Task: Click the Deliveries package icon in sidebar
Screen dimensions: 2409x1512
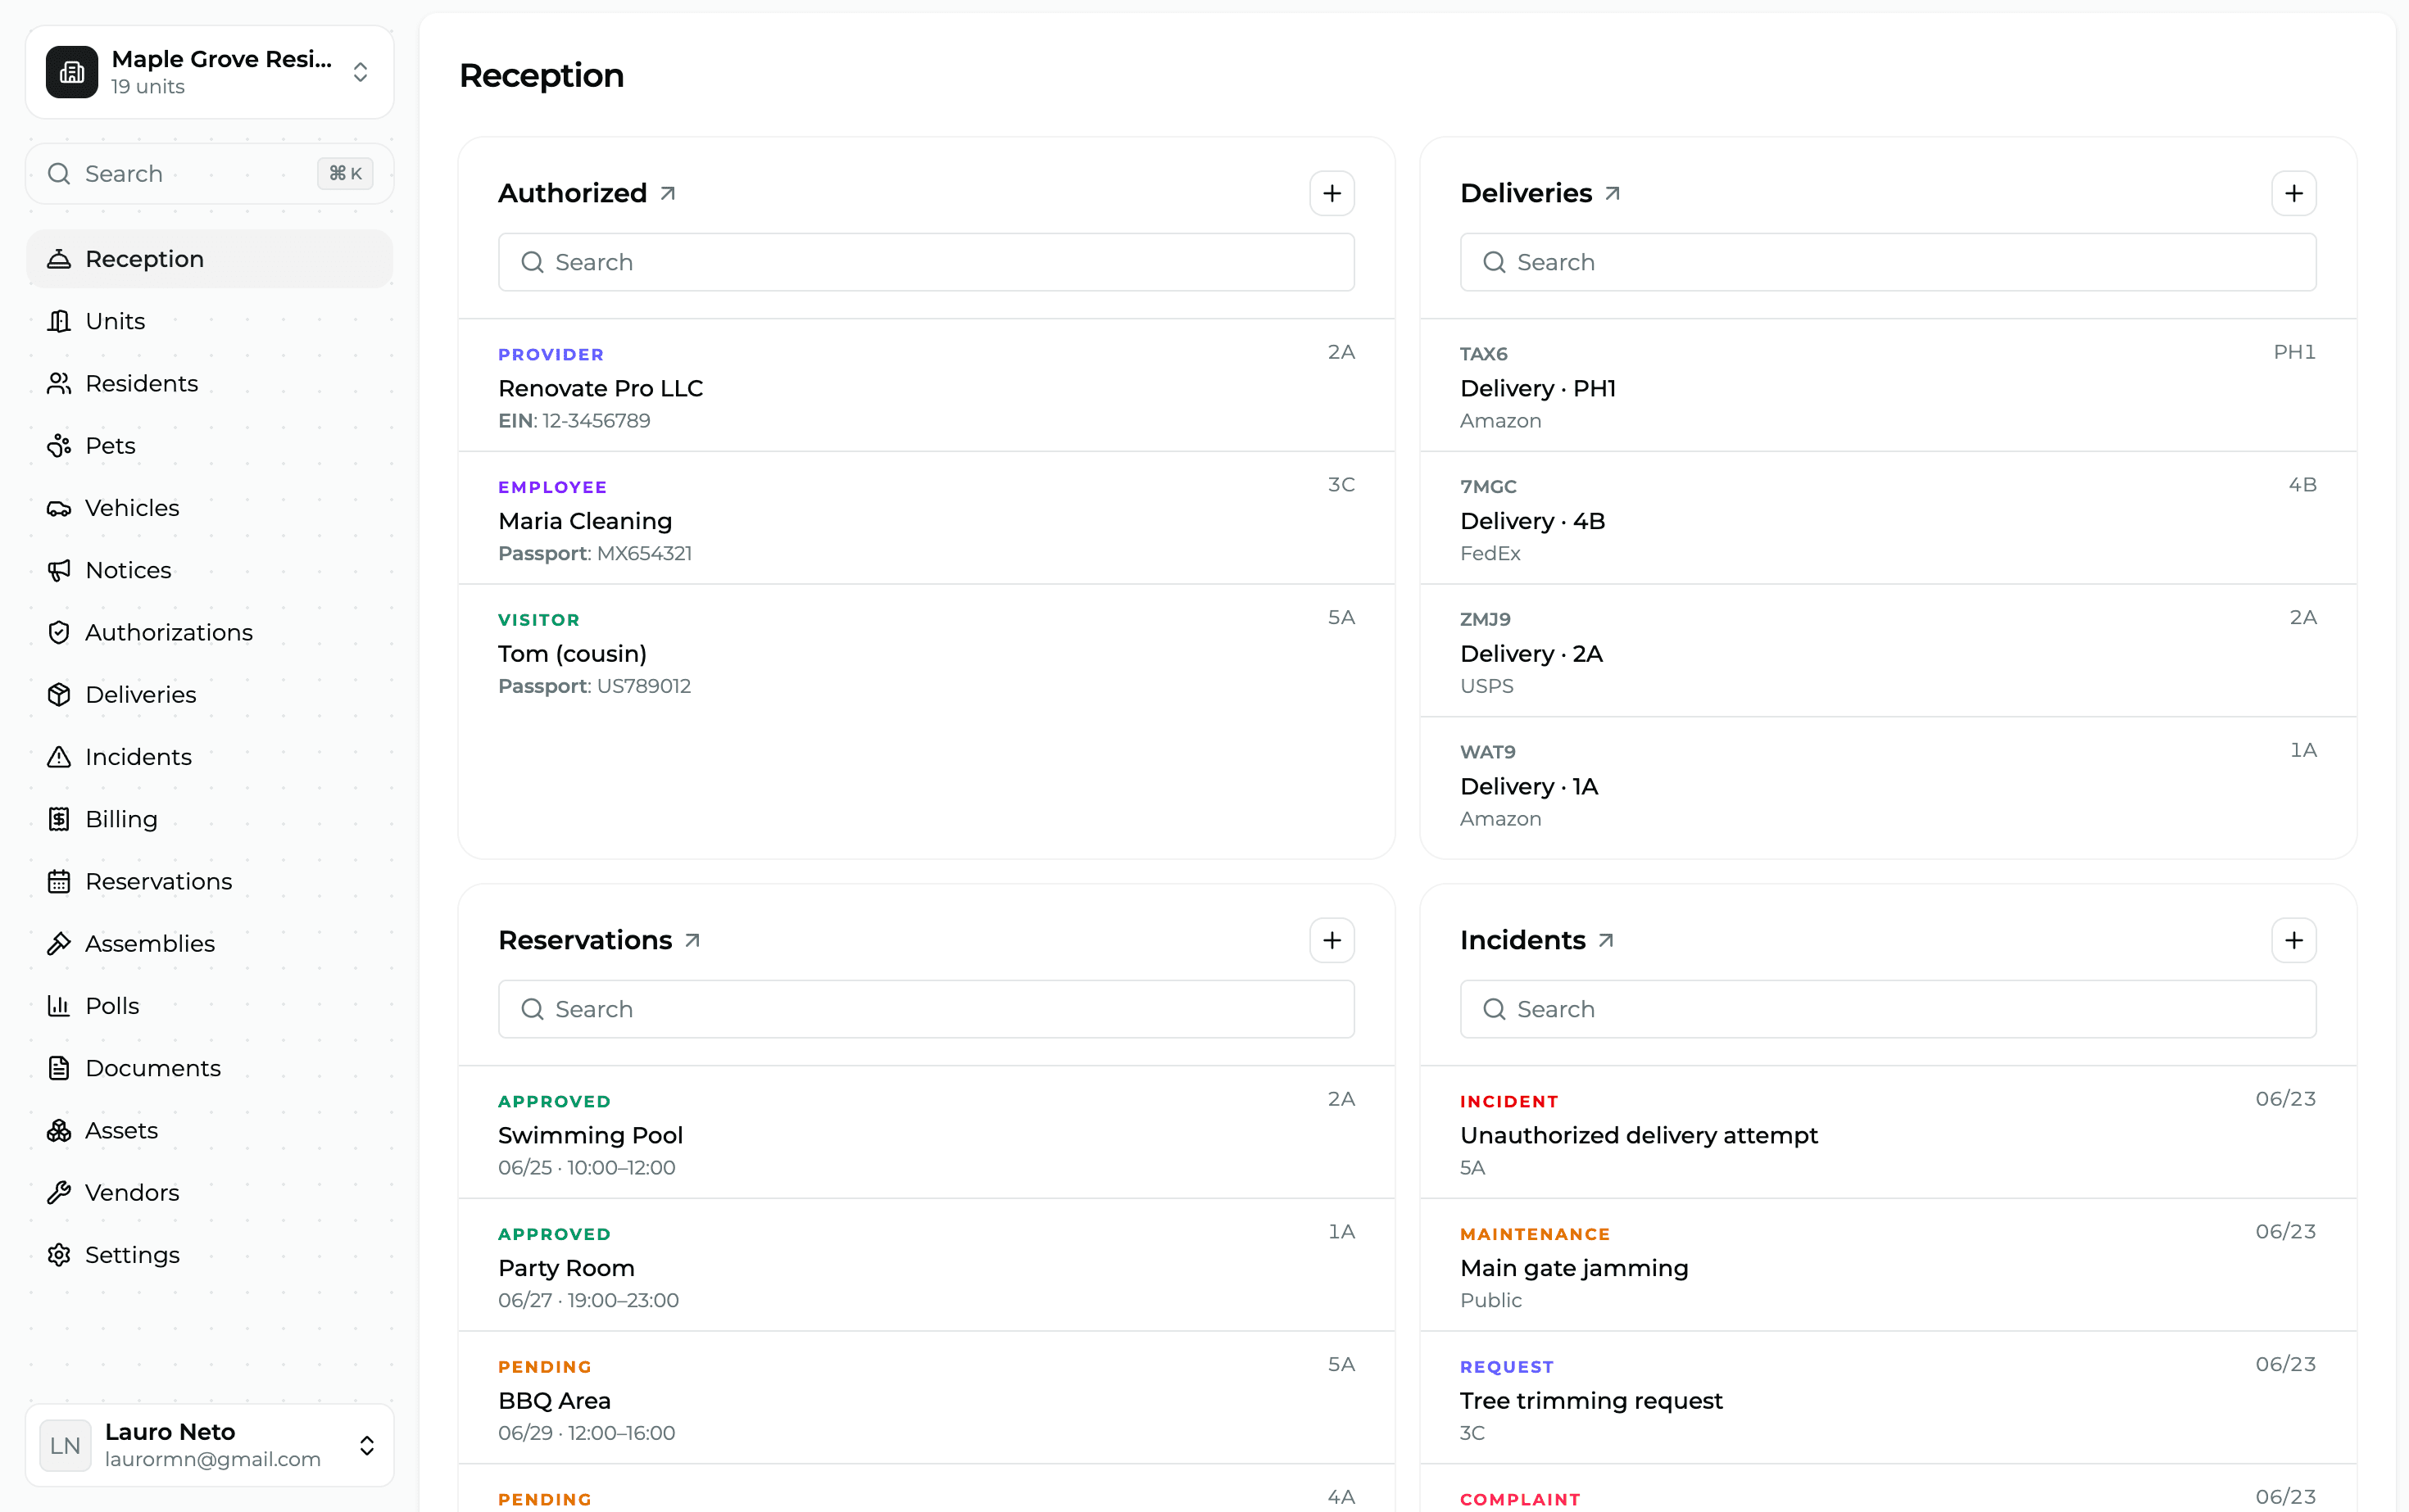Action: pyautogui.click(x=59, y=694)
